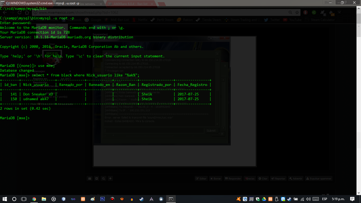Click the 'Don Sneaker xD' nick cell
The height and width of the screenshot is (203, 361).
pyautogui.click(x=38, y=94)
